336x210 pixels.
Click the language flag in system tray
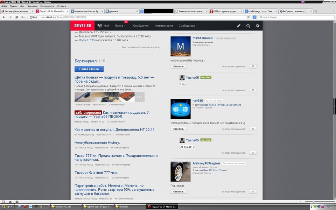pos(322,206)
